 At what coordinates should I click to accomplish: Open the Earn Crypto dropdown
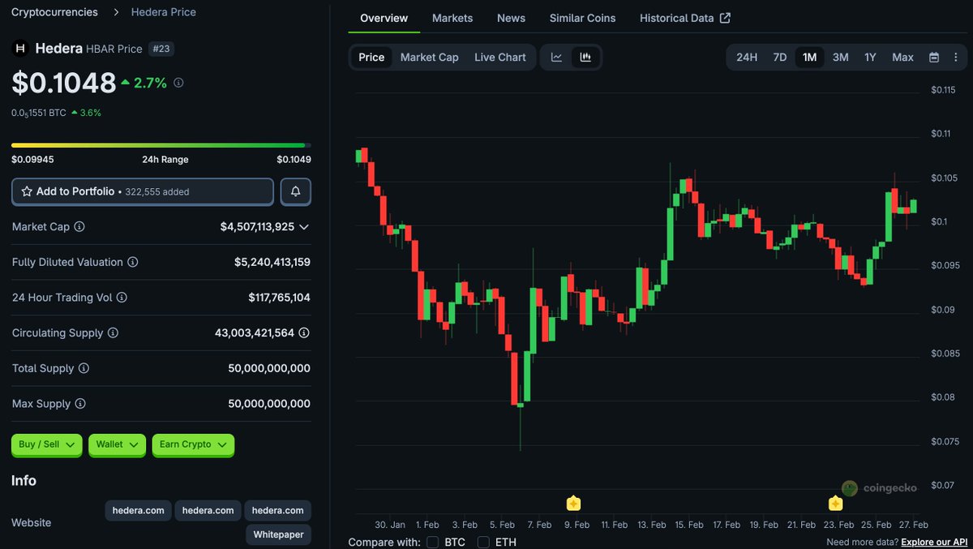193,444
